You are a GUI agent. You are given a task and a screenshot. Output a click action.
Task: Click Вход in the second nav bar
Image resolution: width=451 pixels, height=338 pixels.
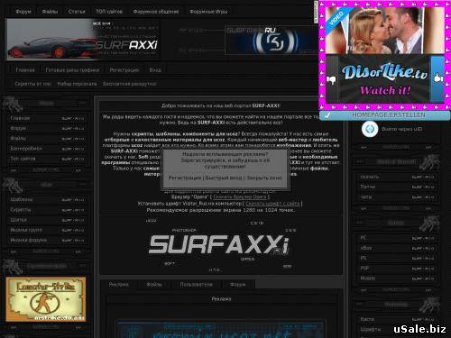155,70
